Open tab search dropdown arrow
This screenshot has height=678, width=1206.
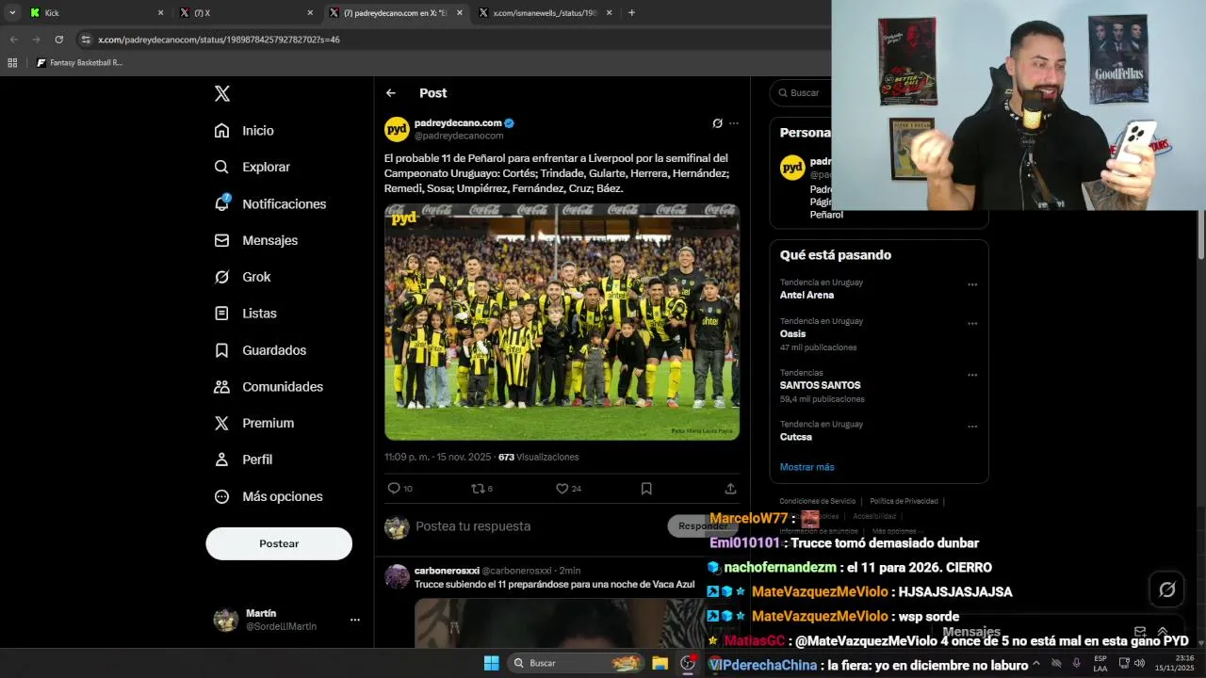pos(12,13)
